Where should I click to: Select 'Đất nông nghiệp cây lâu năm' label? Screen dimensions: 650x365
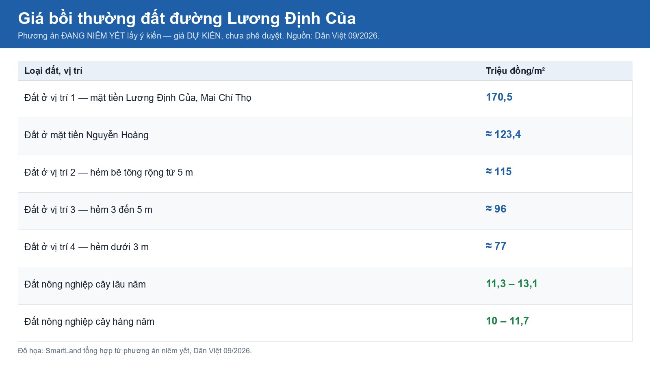85,284
